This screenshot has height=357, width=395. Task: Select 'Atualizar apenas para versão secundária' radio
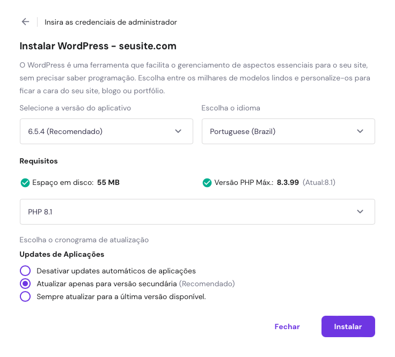pyautogui.click(x=25, y=284)
